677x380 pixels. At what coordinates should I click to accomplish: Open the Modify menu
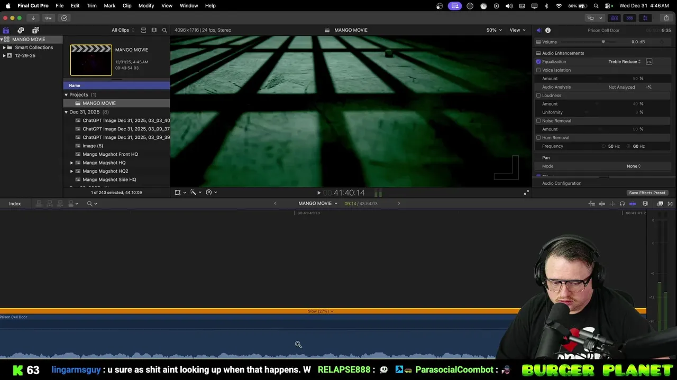(146, 5)
